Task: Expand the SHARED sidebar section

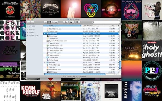Action: (28, 29)
